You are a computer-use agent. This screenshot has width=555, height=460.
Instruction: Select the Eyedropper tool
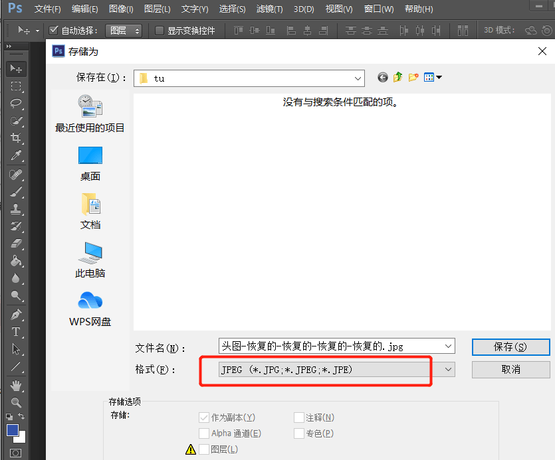16,155
